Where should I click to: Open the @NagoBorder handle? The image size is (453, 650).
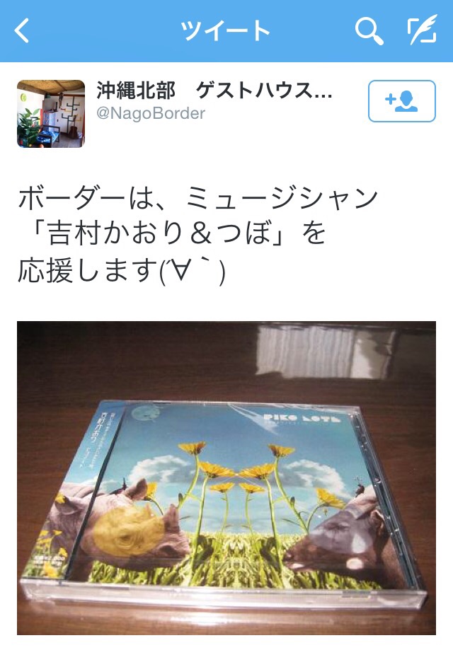(151, 114)
